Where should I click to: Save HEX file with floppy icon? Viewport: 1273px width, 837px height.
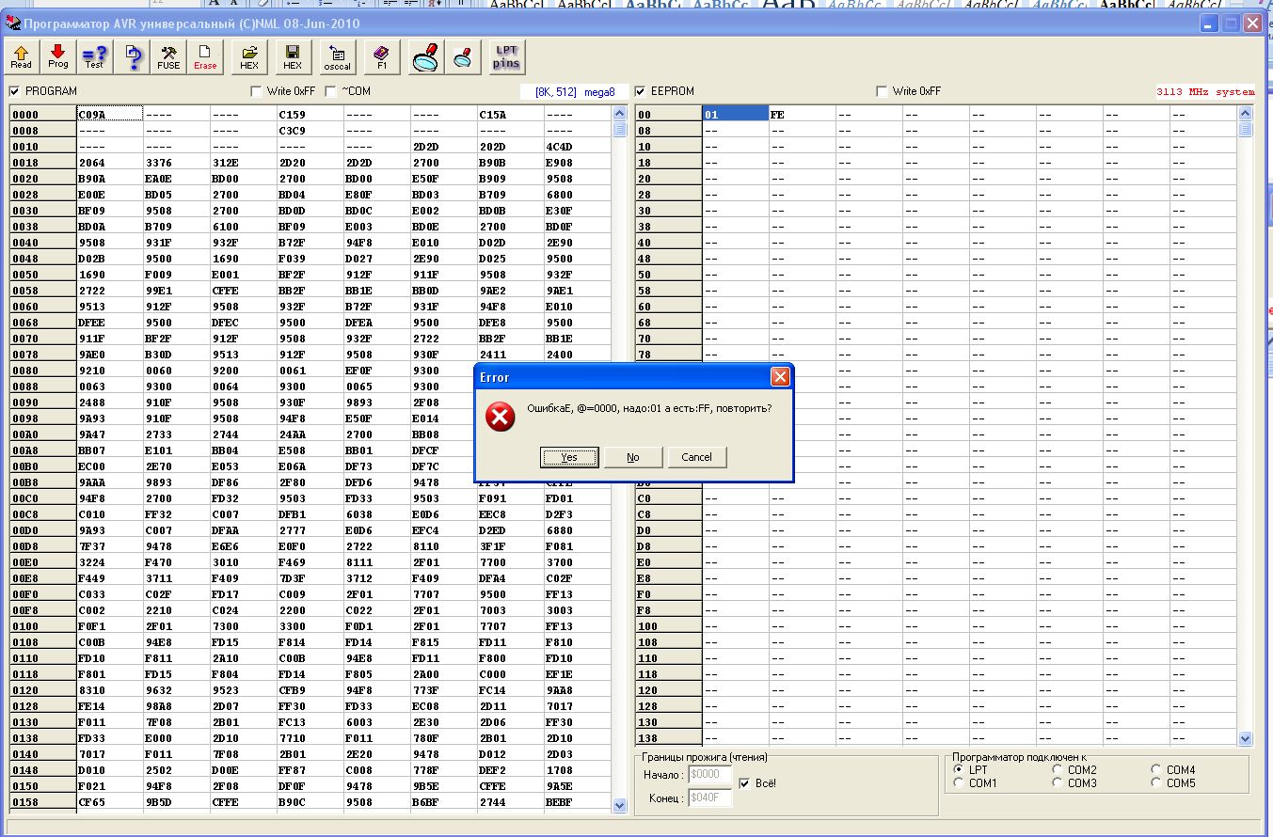(x=293, y=57)
